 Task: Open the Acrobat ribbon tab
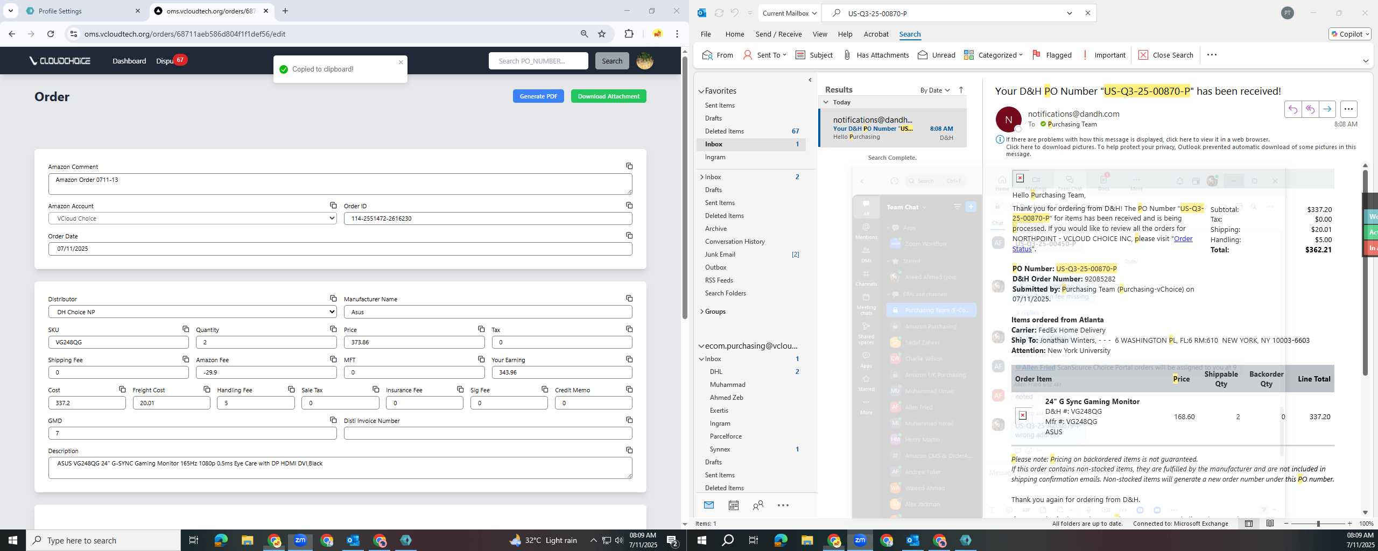876,34
